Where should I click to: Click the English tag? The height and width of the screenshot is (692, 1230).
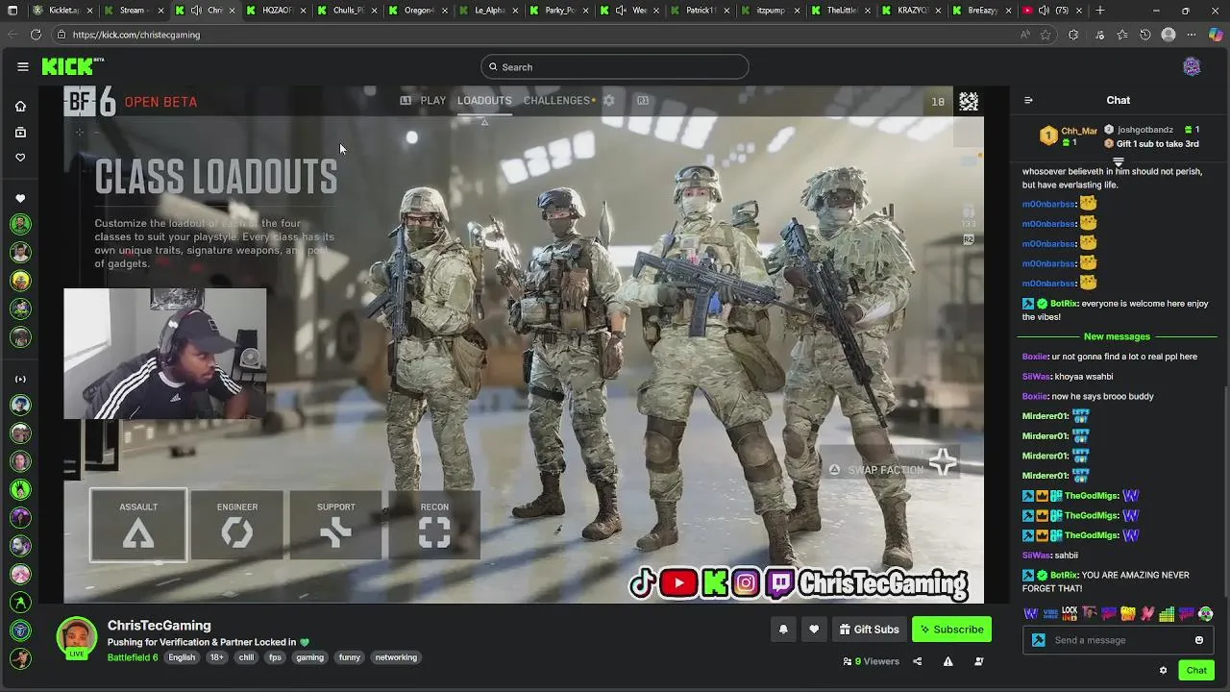coord(182,657)
